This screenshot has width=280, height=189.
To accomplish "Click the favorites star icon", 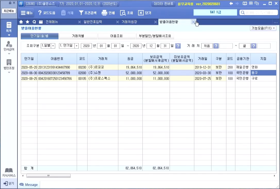I will 27,22.
